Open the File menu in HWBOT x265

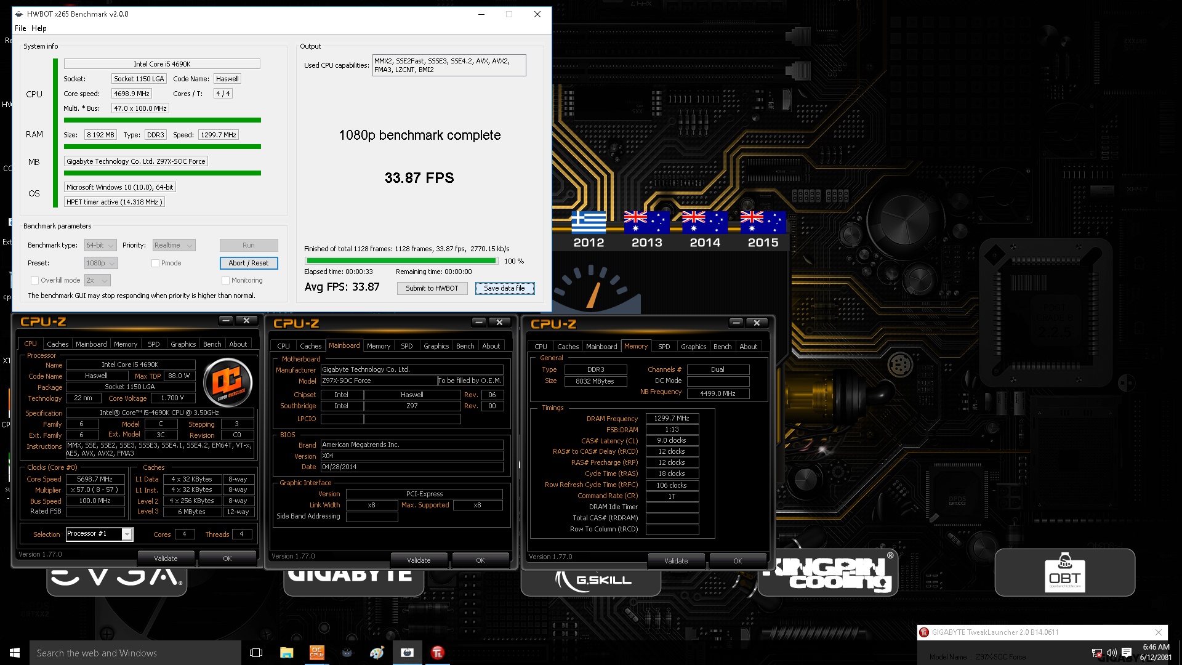[20, 28]
